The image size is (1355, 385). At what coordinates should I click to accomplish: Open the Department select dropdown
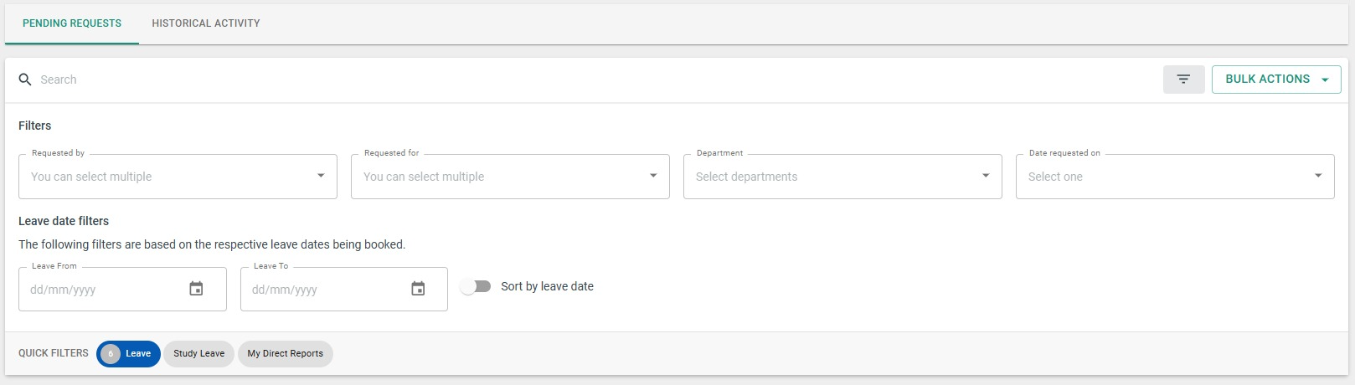[842, 177]
